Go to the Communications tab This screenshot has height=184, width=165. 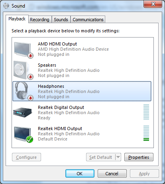click(x=88, y=20)
